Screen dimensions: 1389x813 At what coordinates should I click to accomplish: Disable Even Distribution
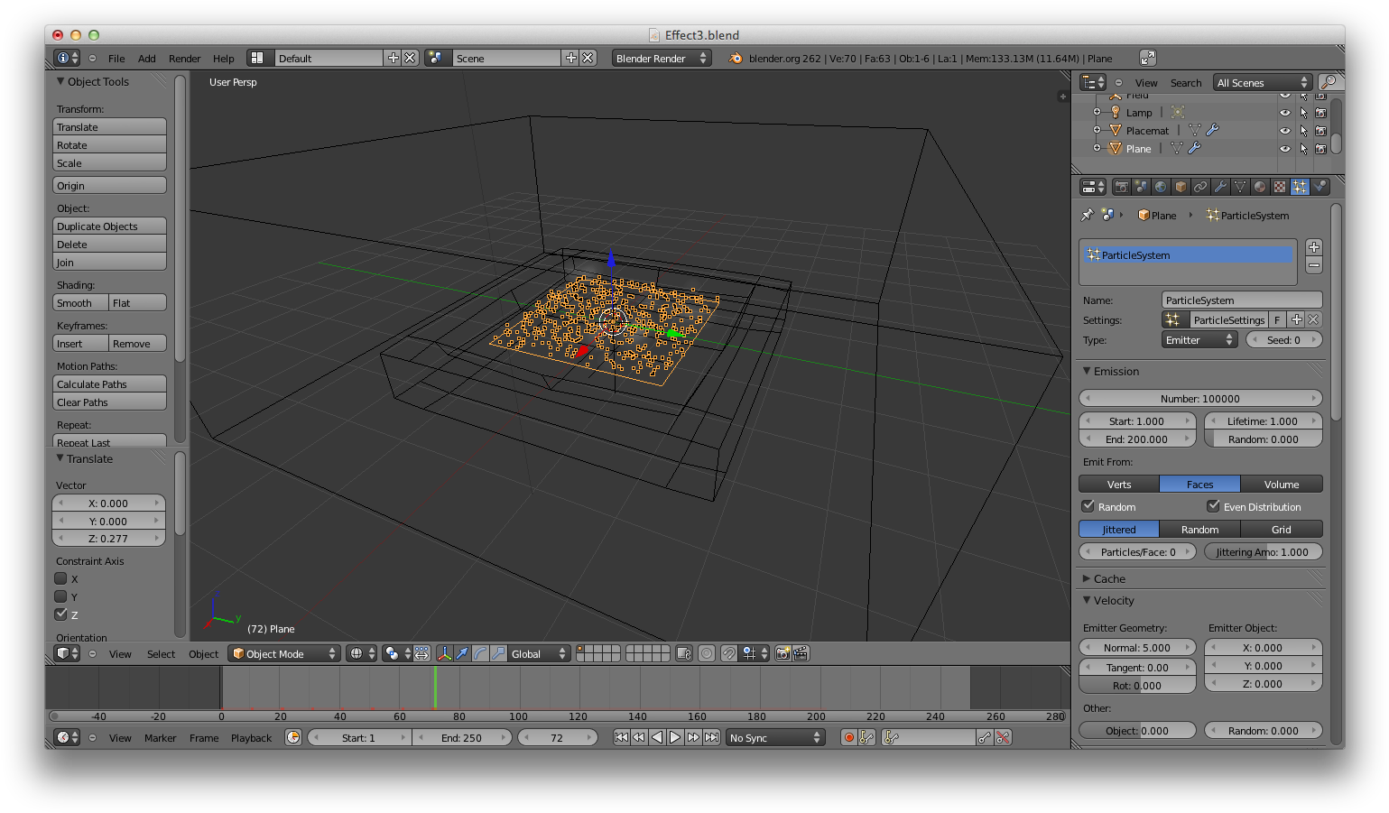pos(1213,506)
